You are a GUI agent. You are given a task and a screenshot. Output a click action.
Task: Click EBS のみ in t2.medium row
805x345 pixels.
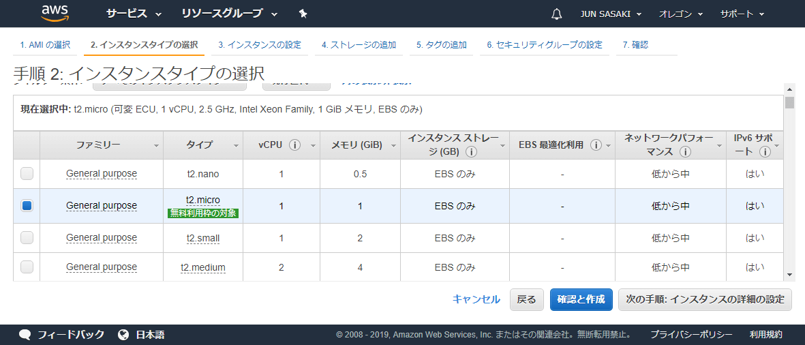[x=455, y=267]
